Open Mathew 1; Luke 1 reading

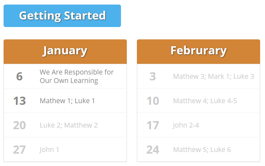67,101
